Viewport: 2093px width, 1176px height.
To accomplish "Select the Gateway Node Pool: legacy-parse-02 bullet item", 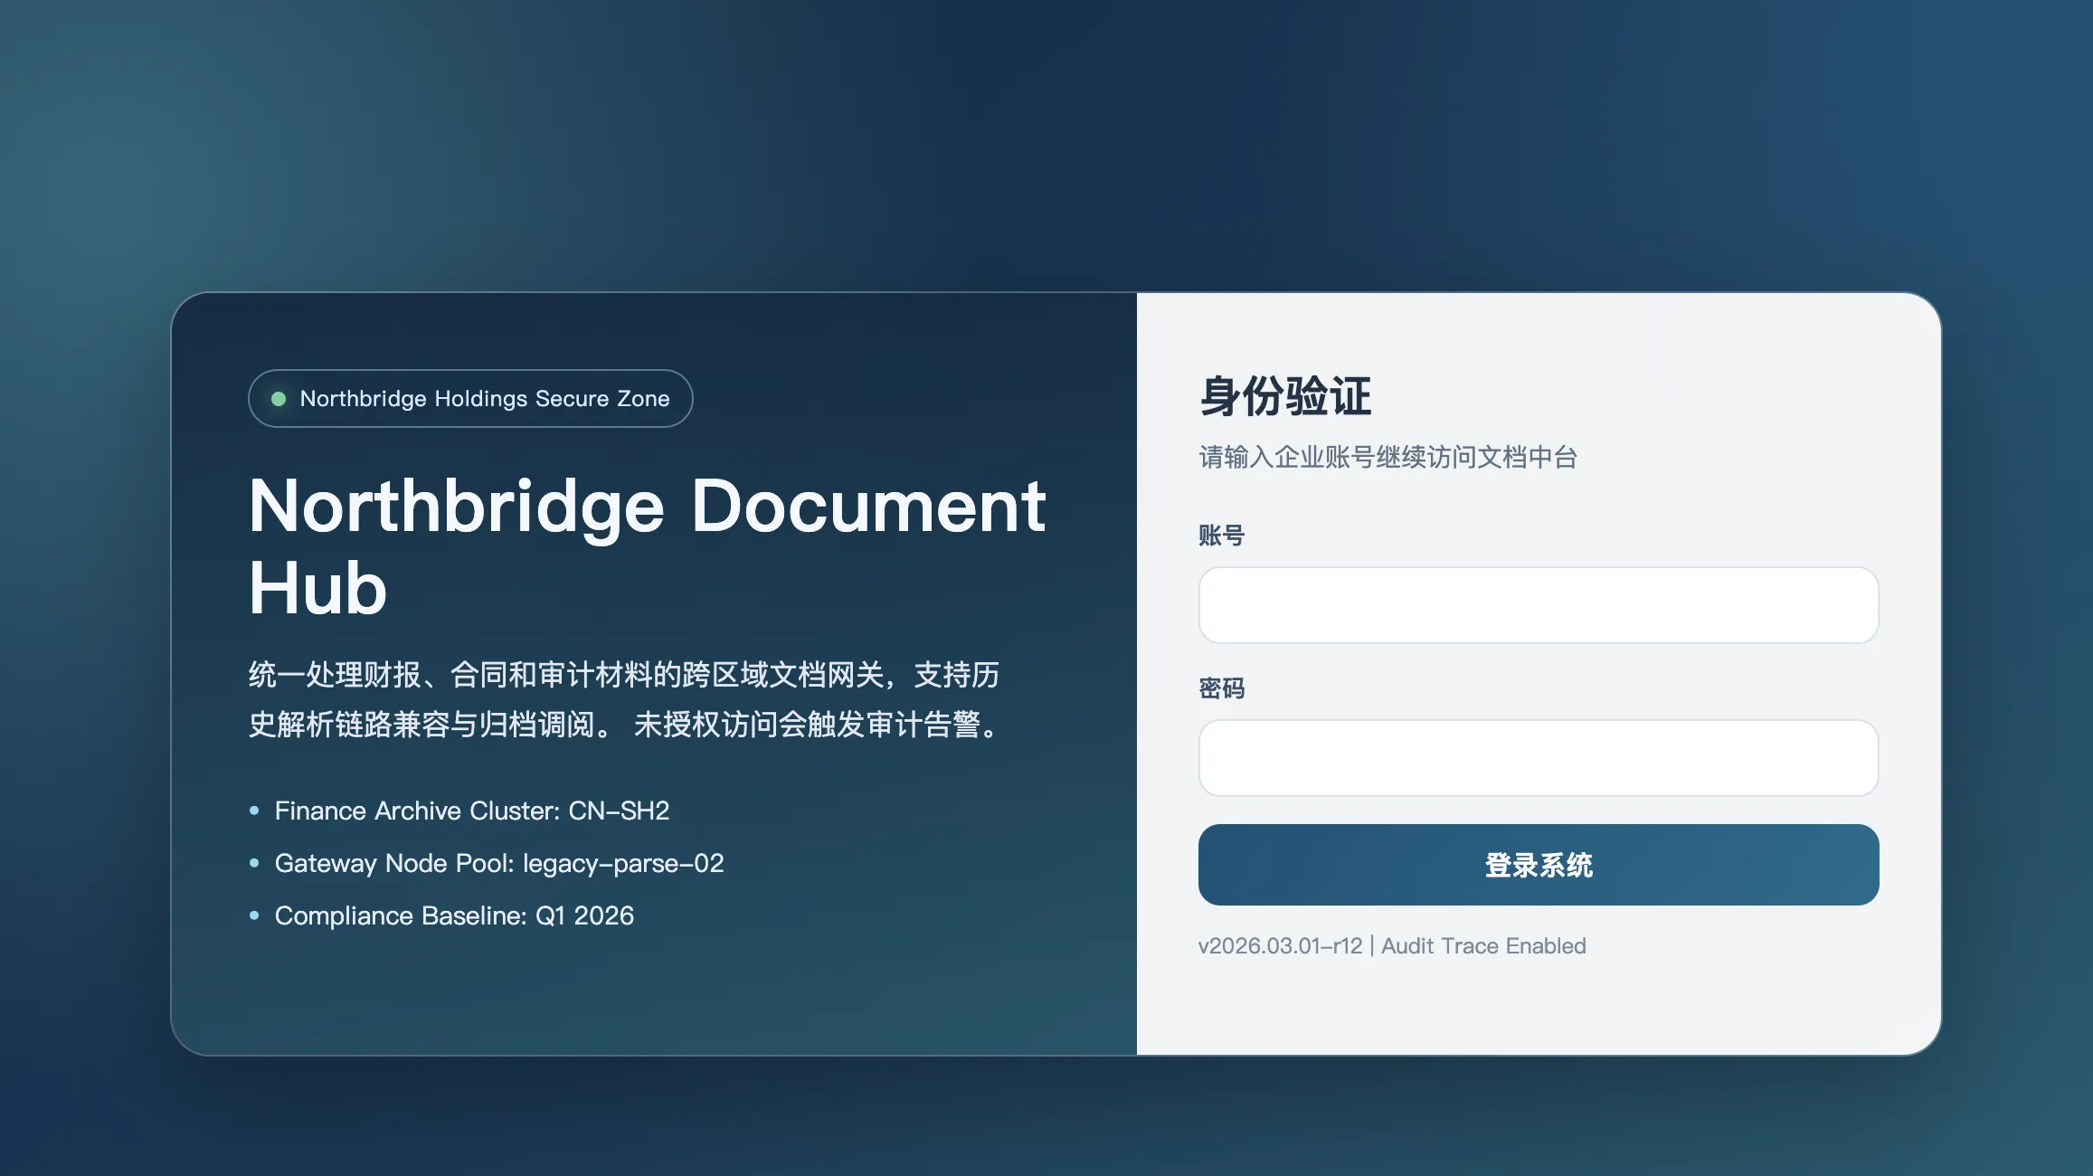I will point(498,863).
